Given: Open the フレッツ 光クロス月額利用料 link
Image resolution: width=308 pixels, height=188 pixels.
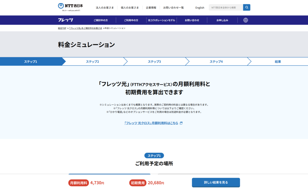Looking at the screenshot, I should pyautogui.click(x=151, y=123).
